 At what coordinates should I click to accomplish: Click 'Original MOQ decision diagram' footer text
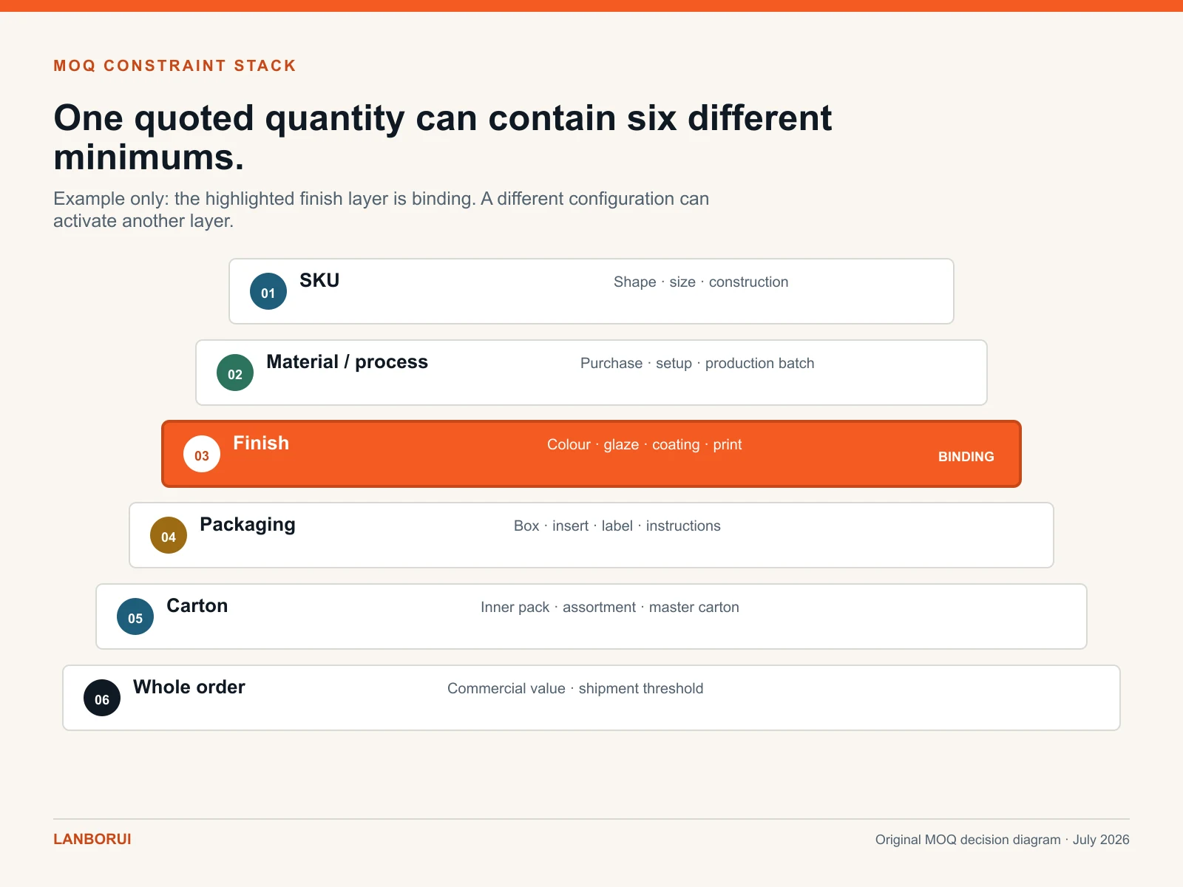coord(968,840)
